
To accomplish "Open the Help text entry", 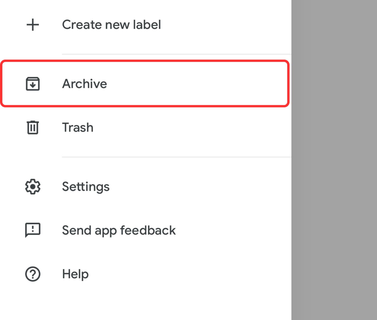I will pyautogui.click(x=75, y=274).
